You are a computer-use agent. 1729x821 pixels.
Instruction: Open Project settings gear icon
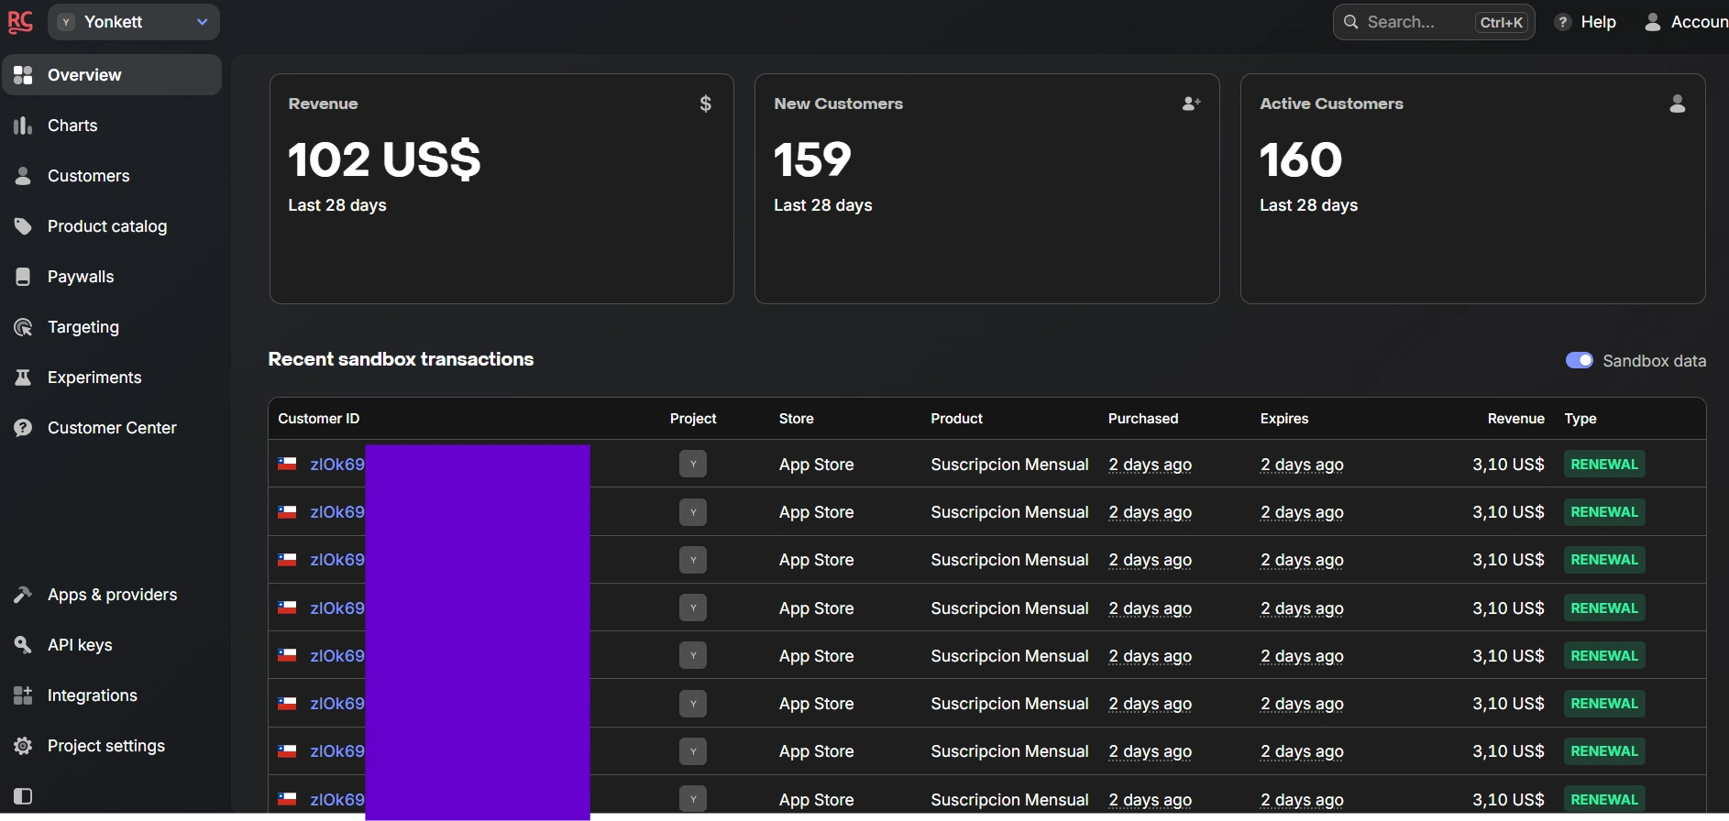click(23, 746)
